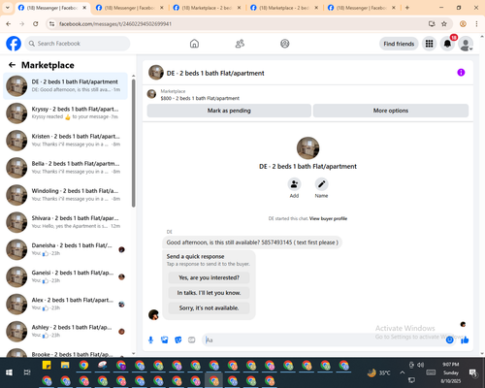Click the browser address bar
The height and width of the screenshot is (388, 485).
click(240, 23)
